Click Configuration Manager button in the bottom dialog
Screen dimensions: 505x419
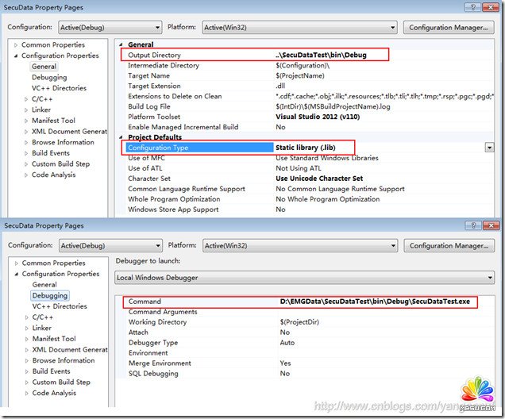(448, 246)
